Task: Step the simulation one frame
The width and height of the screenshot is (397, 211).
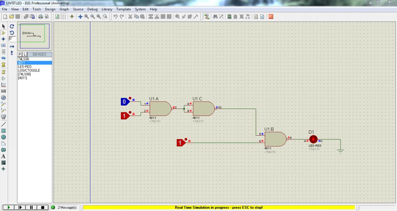Action: (x=20, y=208)
